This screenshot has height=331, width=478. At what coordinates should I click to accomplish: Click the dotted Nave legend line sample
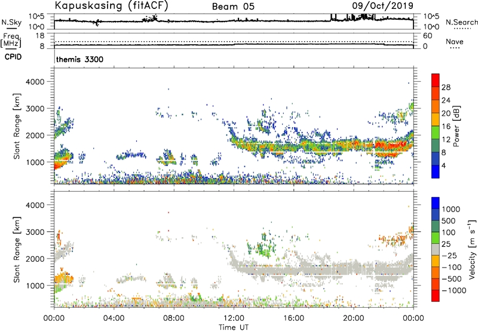coord(455,48)
